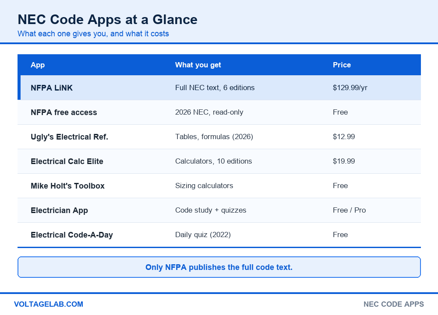Viewport: 438px width, 315px height.
Task: Click the 'NEC Code Apps at a Glance' title
Action: pyautogui.click(x=108, y=20)
